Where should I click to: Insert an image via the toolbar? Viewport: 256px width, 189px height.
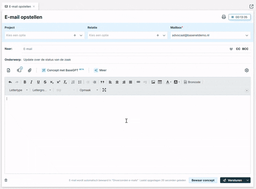(153, 82)
